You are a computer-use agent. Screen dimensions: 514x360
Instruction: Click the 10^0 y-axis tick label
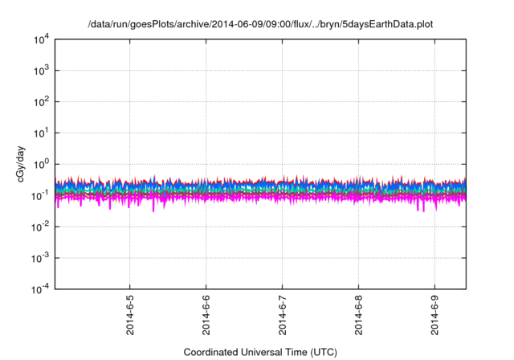pos(39,164)
